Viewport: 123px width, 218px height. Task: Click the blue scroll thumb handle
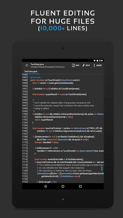click(102, 168)
